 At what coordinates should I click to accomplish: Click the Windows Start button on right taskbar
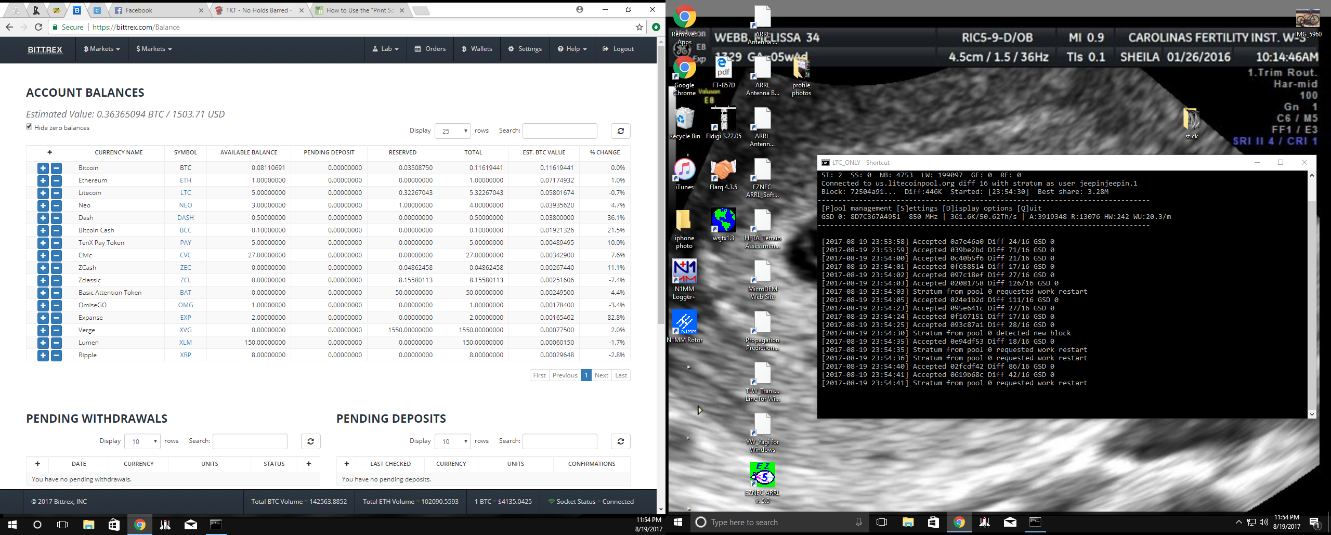(x=678, y=522)
